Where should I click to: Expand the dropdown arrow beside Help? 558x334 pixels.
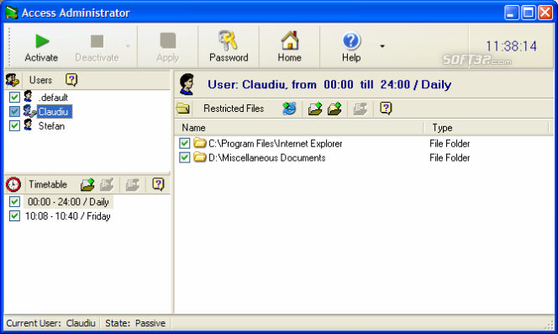[x=382, y=46]
